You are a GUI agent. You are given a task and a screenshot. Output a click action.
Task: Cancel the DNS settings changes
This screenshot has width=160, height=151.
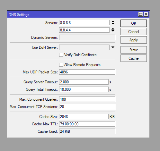(134, 32)
